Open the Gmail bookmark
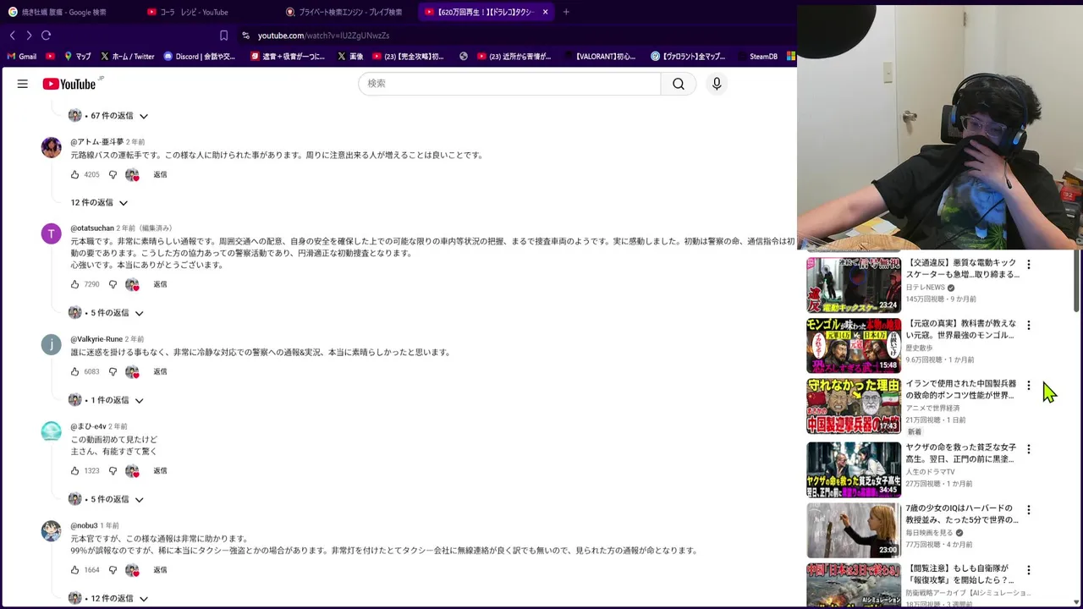The image size is (1083, 609). [22, 57]
